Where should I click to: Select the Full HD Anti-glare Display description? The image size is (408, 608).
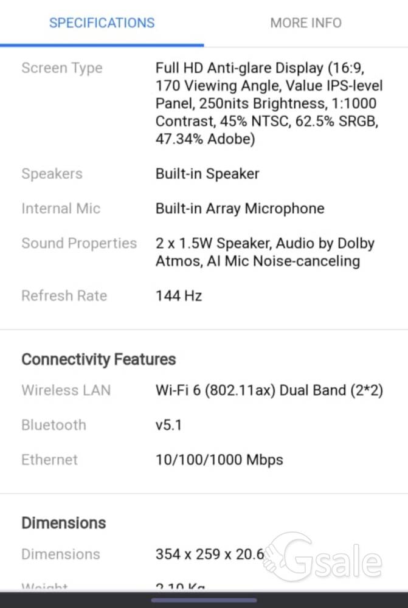269,103
